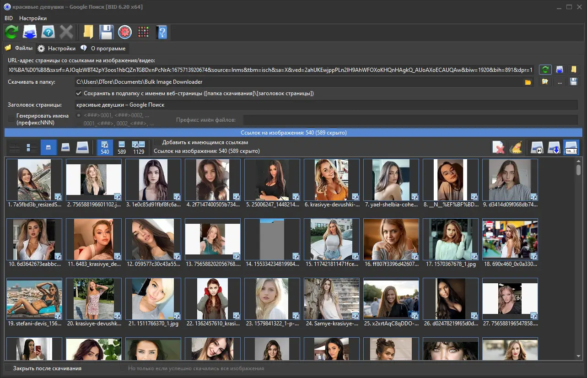Image resolution: width=587 pixels, height=378 pixels.
Task: Click the green refresh icon in main toolbar
Action: tap(11, 32)
